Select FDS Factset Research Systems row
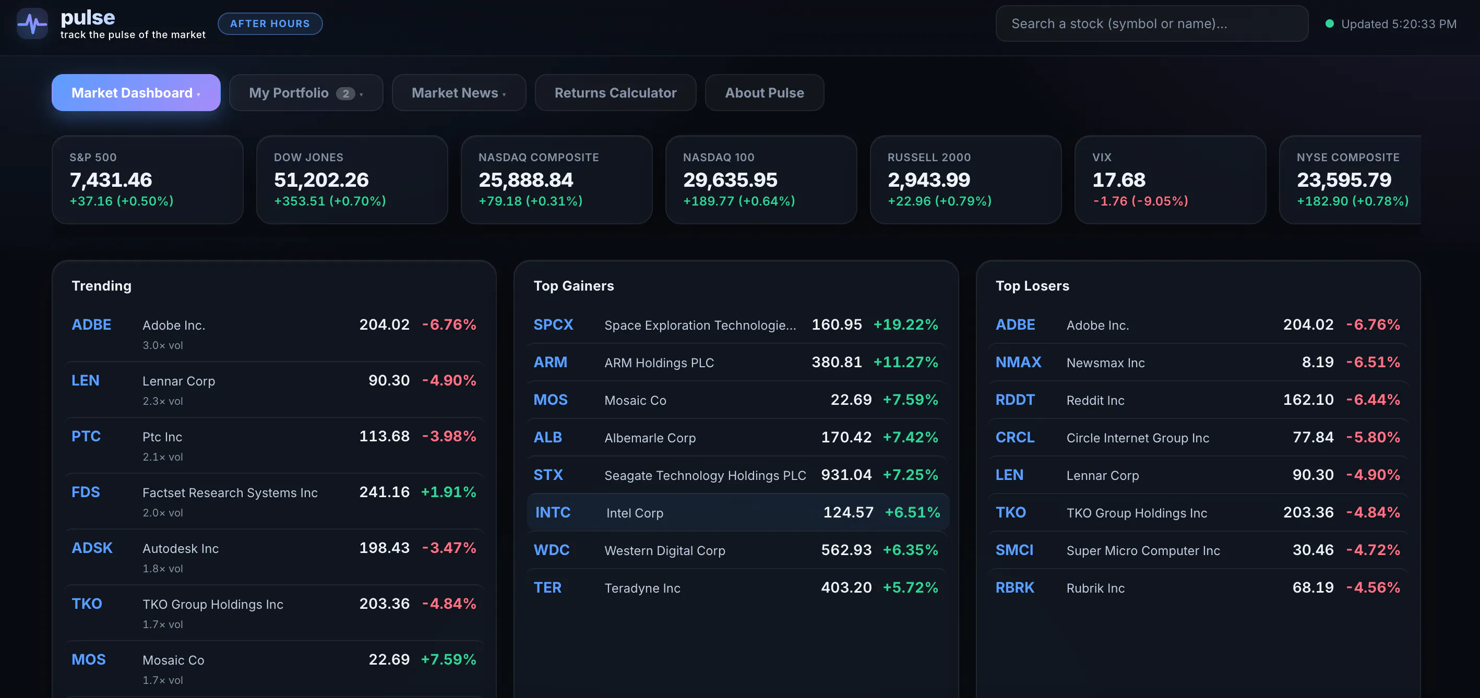 tap(273, 501)
